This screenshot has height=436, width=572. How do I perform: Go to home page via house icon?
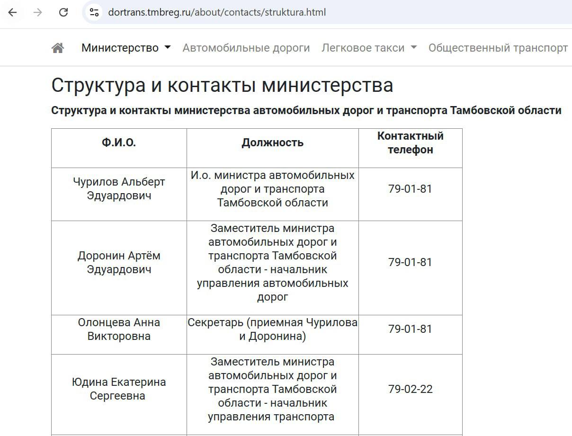click(x=58, y=48)
